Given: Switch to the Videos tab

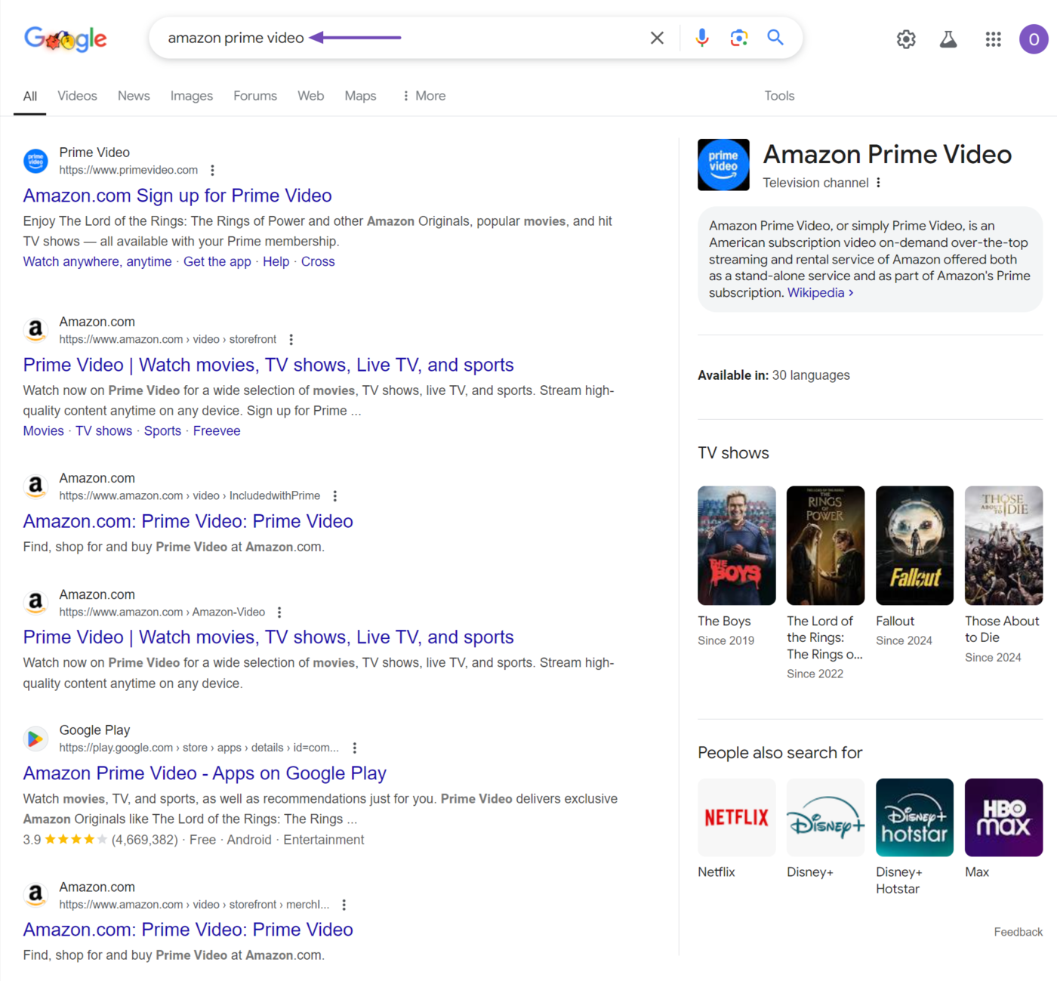Looking at the screenshot, I should point(77,96).
